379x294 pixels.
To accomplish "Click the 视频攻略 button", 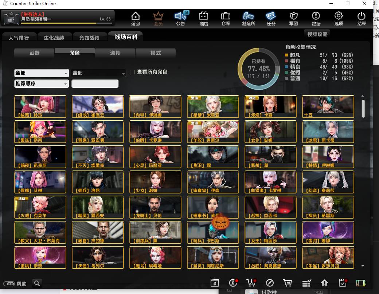I will [x=317, y=34].
